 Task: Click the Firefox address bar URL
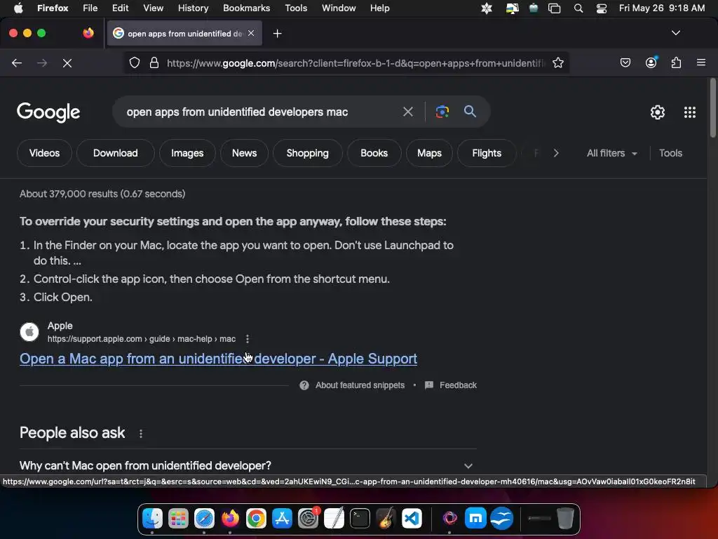[355, 63]
